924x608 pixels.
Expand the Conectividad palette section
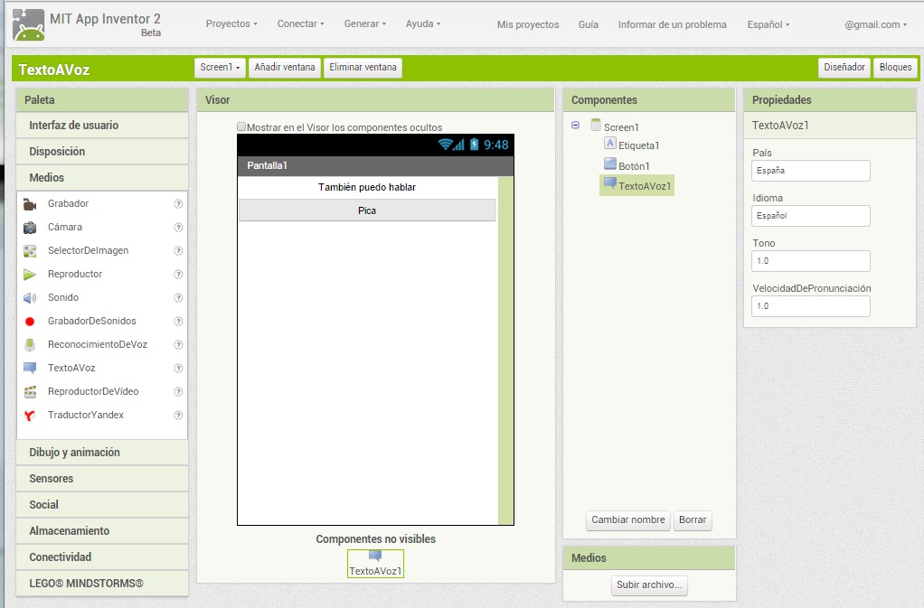[102, 557]
